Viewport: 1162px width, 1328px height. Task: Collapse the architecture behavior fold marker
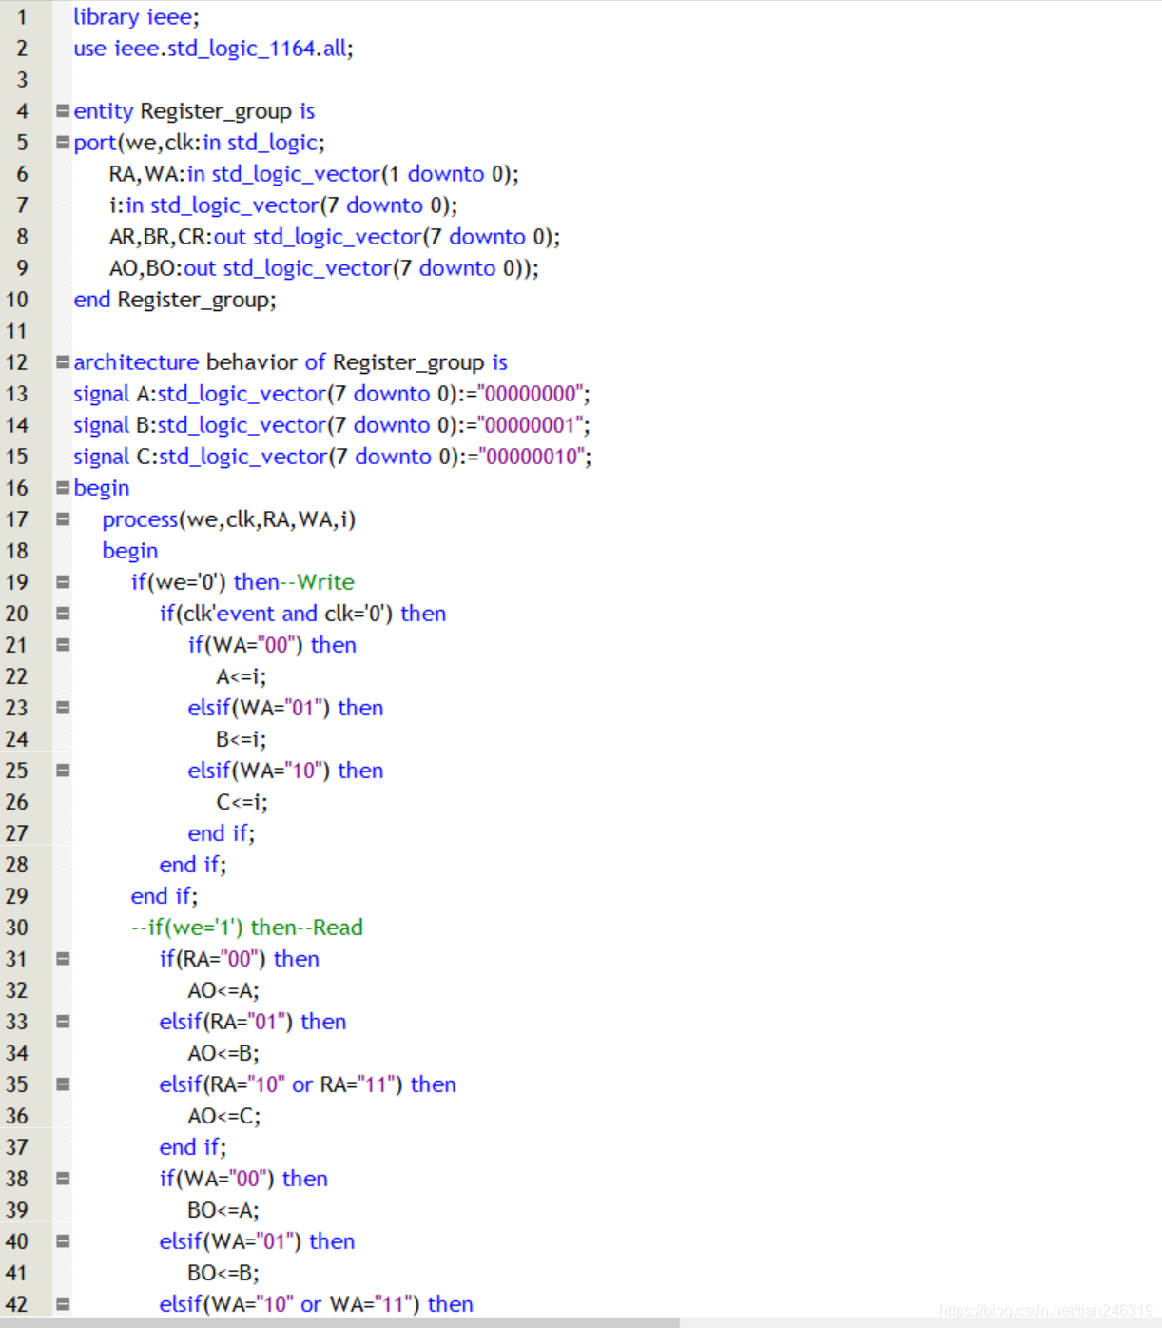pos(63,362)
